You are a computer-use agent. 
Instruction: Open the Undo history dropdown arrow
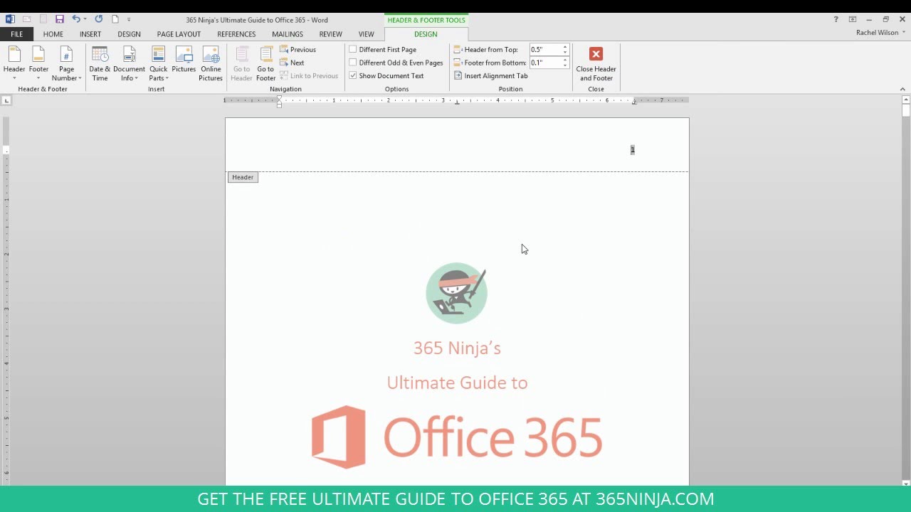point(85,19)
